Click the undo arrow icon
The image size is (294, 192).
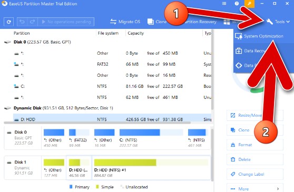pos(22,22)
